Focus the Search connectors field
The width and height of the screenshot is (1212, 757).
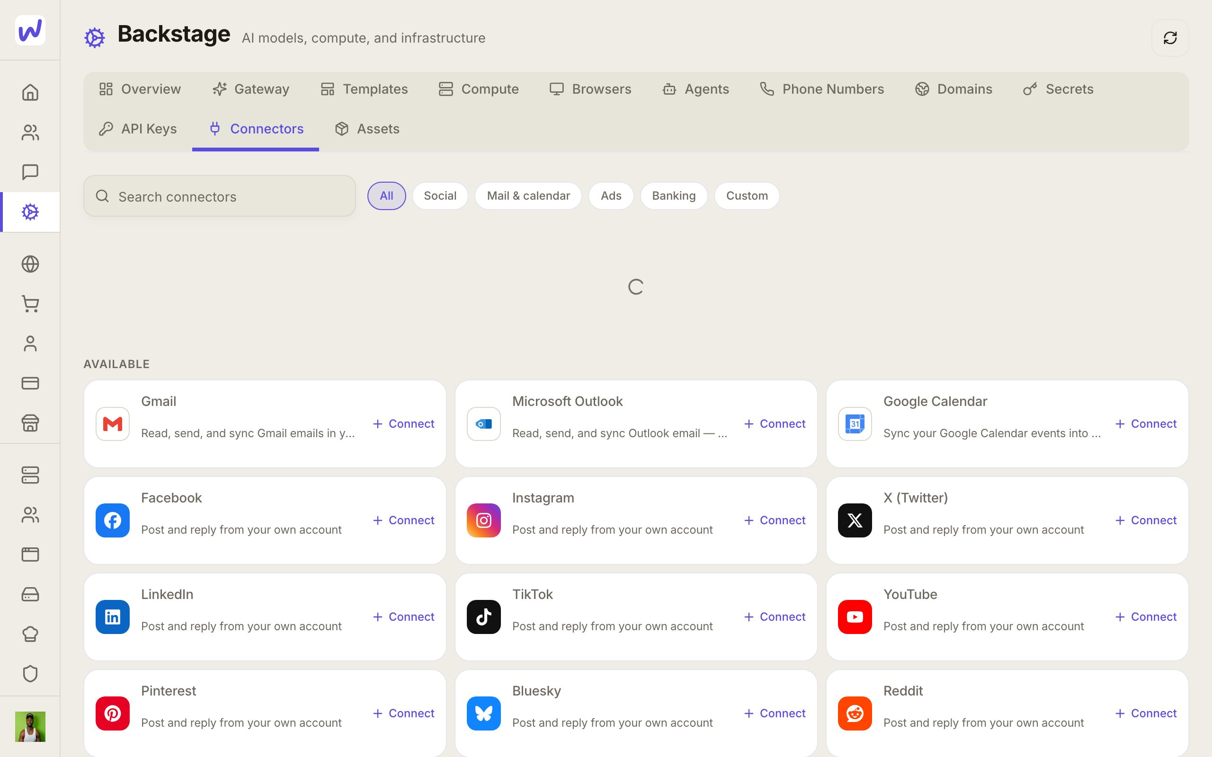click(x=219, y=196)
